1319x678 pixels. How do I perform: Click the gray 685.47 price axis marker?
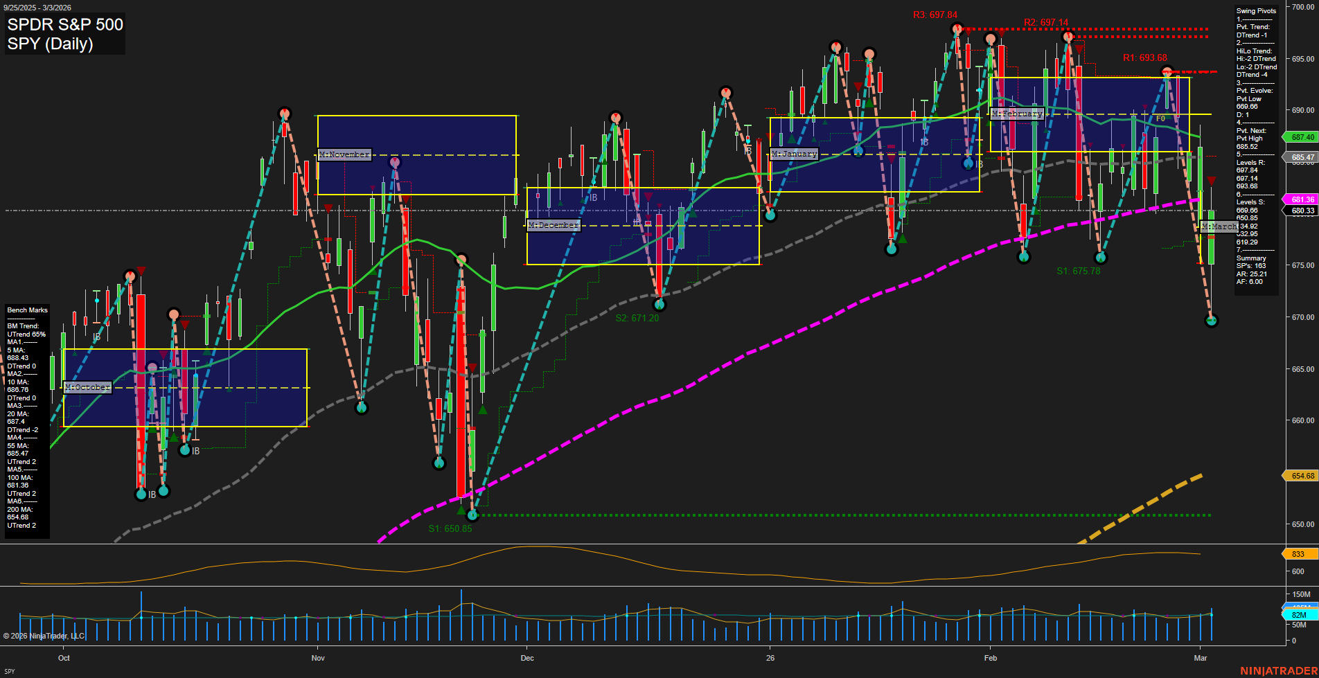coord(1301,157)
